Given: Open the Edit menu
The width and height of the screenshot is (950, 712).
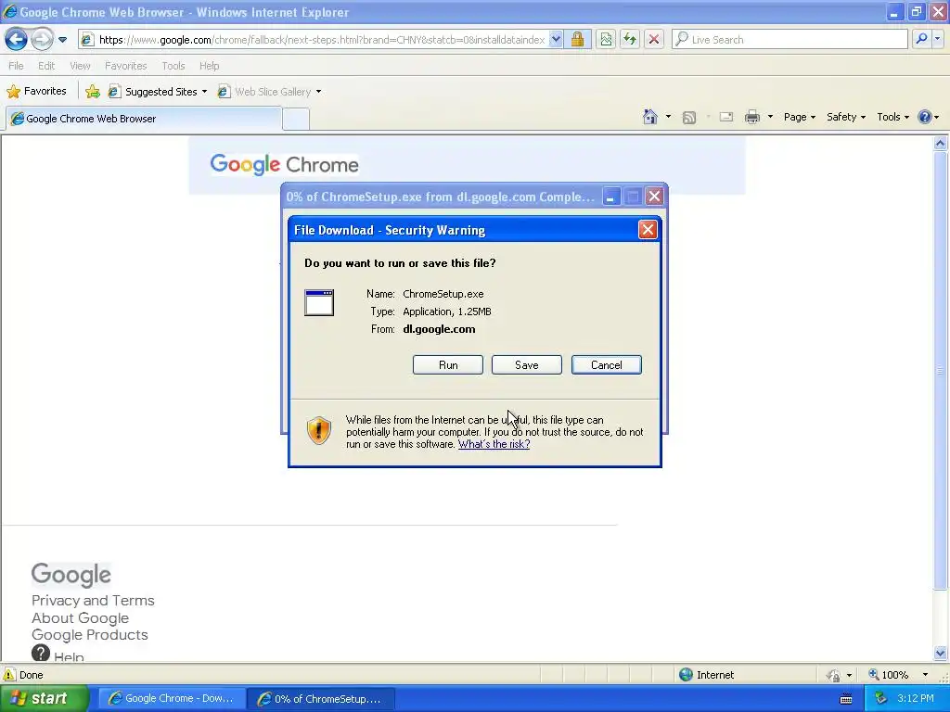Looking at the screenshot, I should (46, 66).
